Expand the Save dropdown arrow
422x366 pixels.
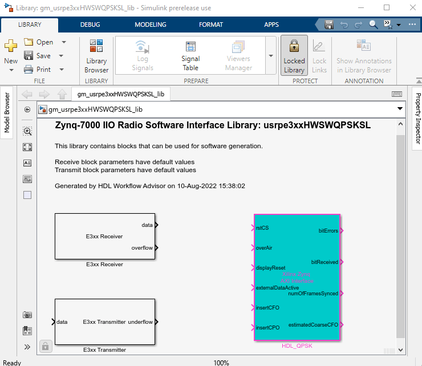[61, 56]
